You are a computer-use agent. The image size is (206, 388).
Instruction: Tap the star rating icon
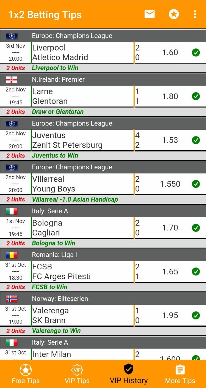click(x=174, y=14)
